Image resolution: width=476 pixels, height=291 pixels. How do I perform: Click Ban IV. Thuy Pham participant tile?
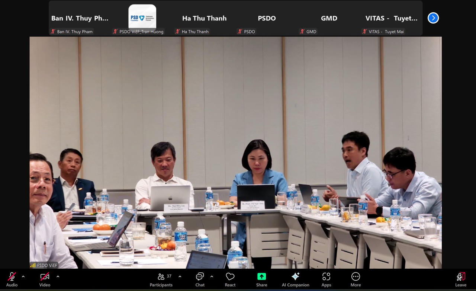coord(80,18)
